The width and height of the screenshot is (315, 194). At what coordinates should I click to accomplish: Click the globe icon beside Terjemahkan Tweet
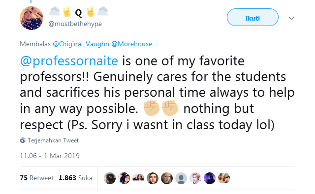(23, 140)
